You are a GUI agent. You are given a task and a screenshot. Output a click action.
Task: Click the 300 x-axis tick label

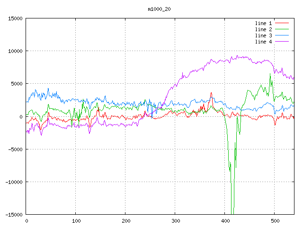175,221
